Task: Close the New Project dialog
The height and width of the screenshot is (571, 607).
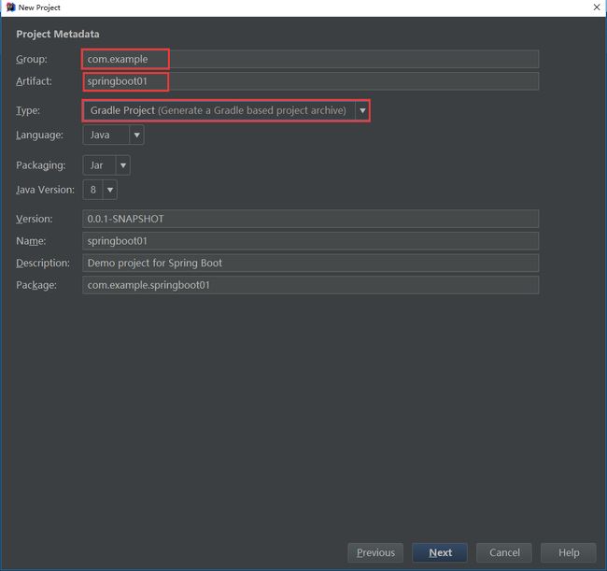Action: 597,7
